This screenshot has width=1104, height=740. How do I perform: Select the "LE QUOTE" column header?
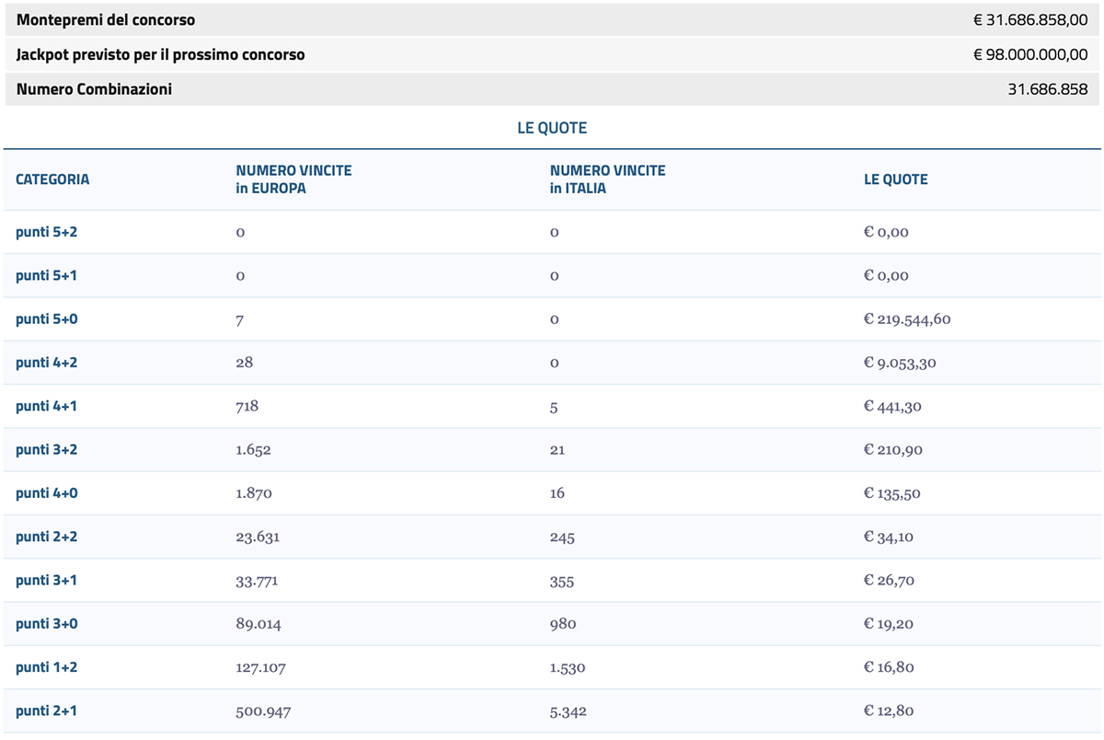(897, 179)
